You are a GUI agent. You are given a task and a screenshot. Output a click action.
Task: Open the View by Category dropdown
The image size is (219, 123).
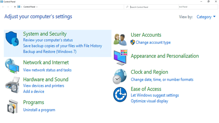click(x=206, y=17)
